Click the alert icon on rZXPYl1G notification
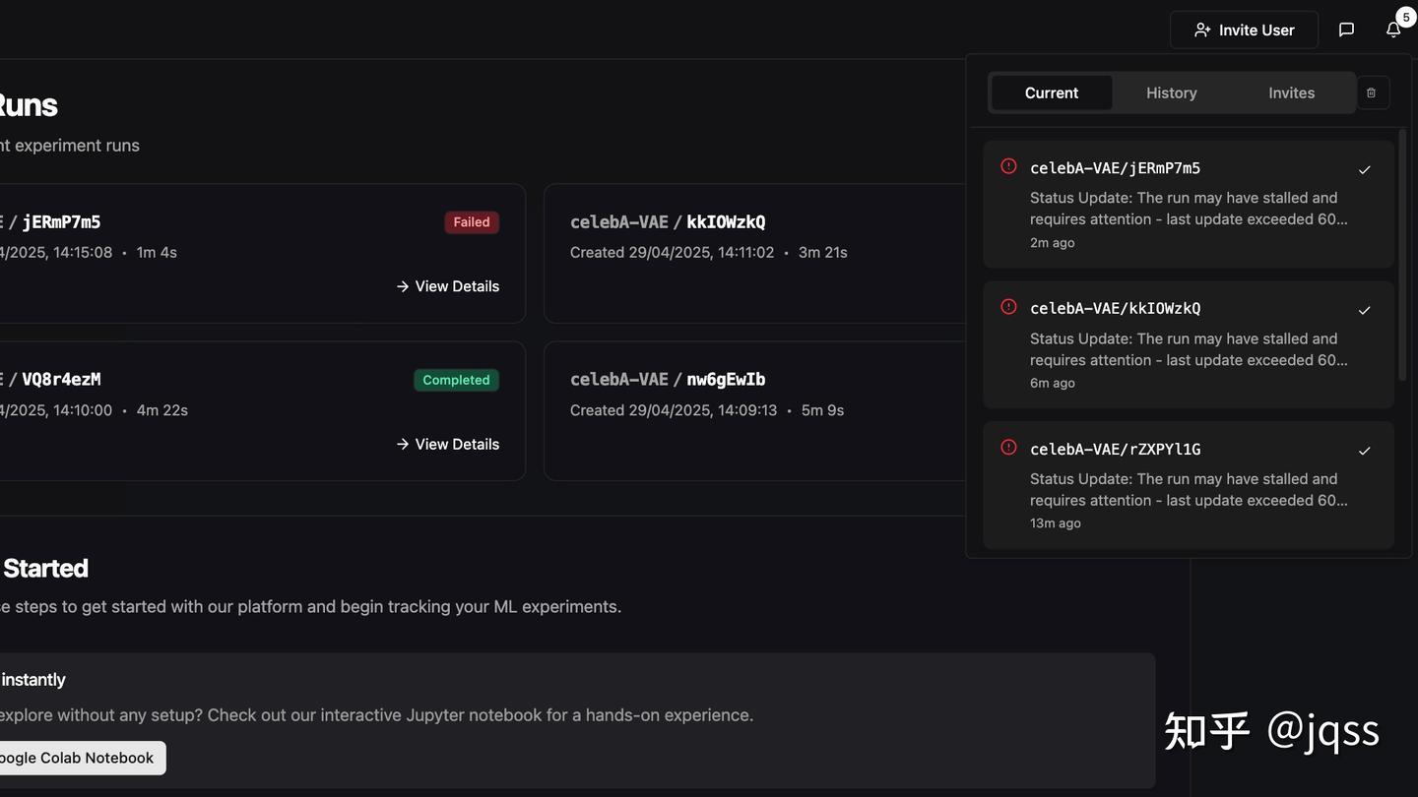 pyautogui.click(x=1007, y=447)
